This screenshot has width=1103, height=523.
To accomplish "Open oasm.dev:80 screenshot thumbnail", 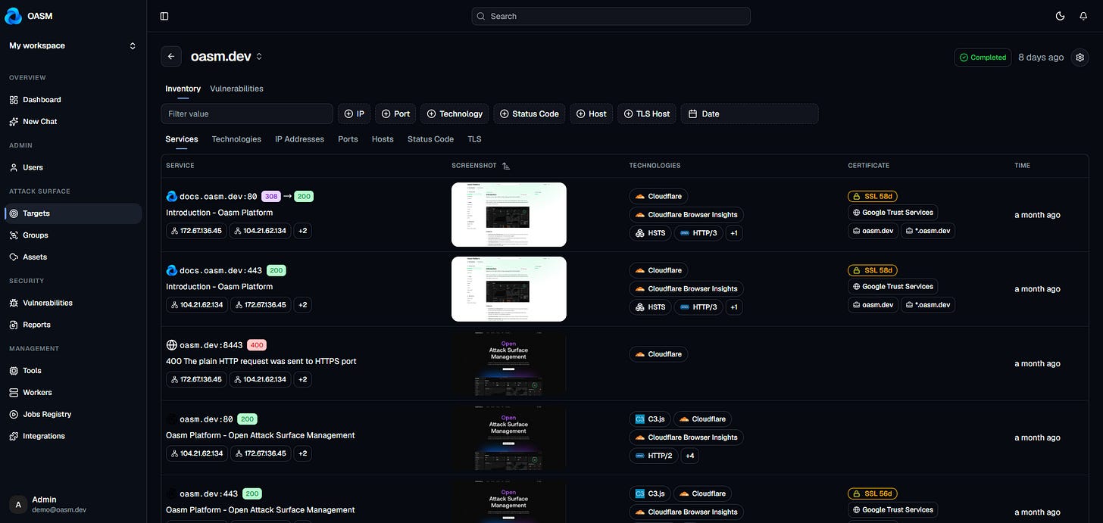I will coord(509,437).
